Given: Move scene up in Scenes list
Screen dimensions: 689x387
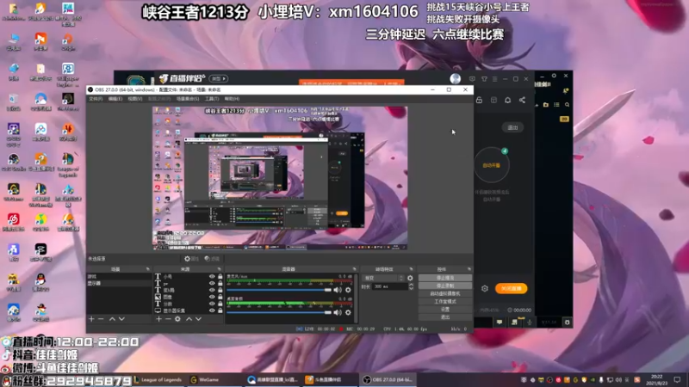Looking at the screenshot, I should tap(112, 319).
